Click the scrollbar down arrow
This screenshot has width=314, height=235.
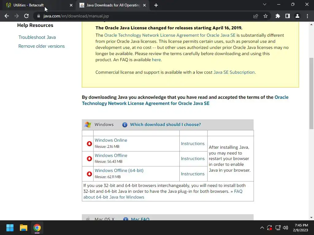coord(311,218)
